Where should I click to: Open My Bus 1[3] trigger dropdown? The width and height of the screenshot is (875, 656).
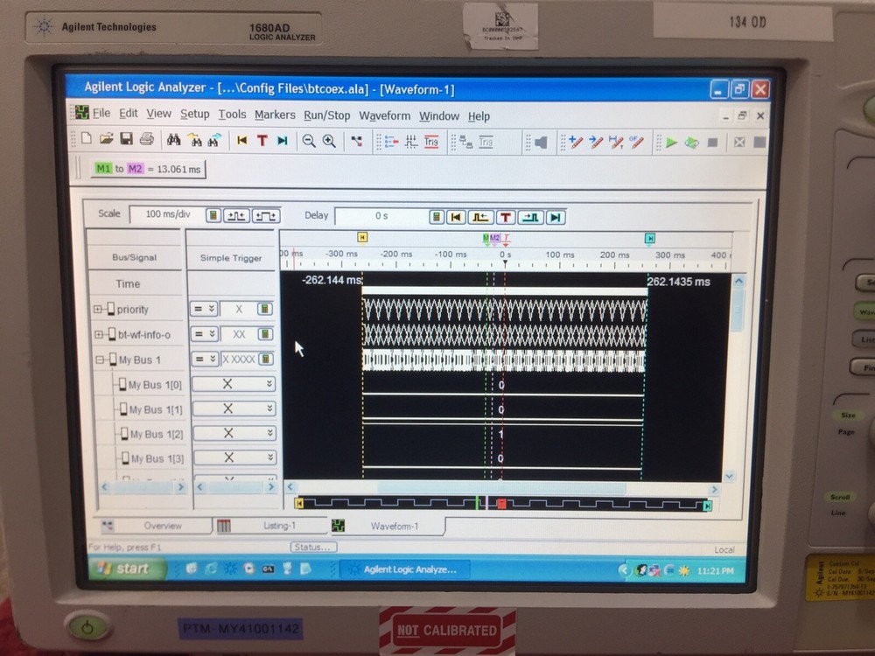click(235, 457)
